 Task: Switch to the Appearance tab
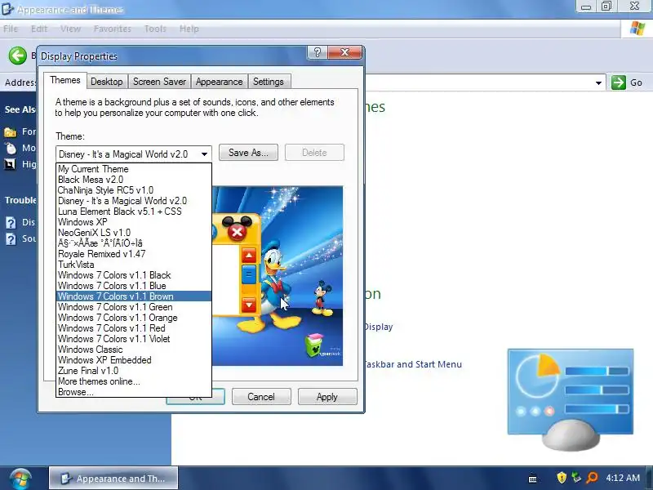coord(219,82)
